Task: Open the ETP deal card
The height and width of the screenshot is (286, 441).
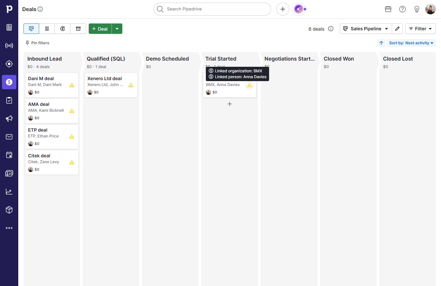Action: coord(52,136)
